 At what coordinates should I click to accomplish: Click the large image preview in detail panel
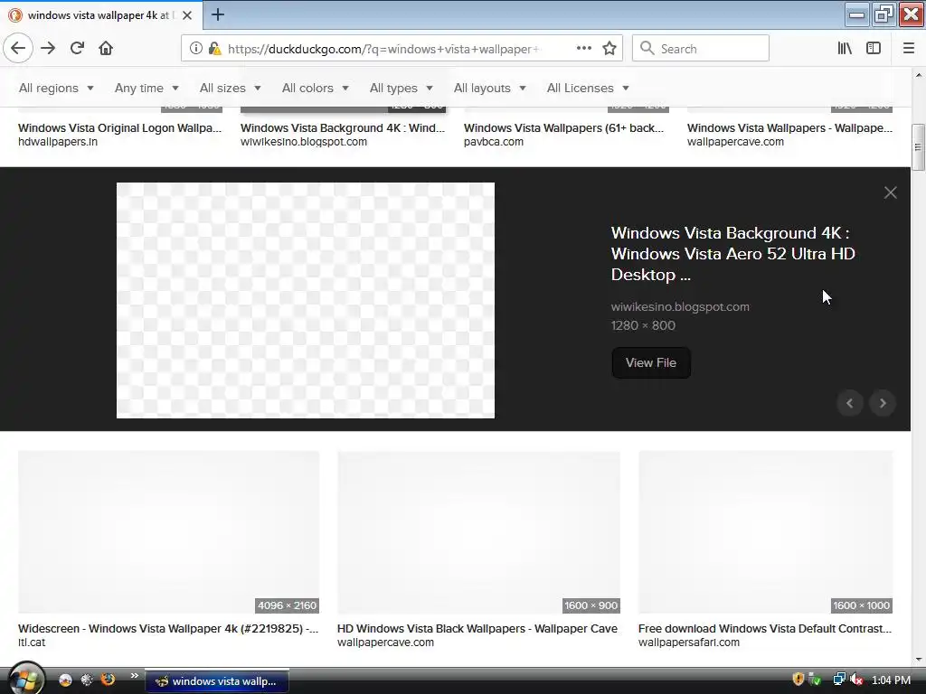point(306,300)
